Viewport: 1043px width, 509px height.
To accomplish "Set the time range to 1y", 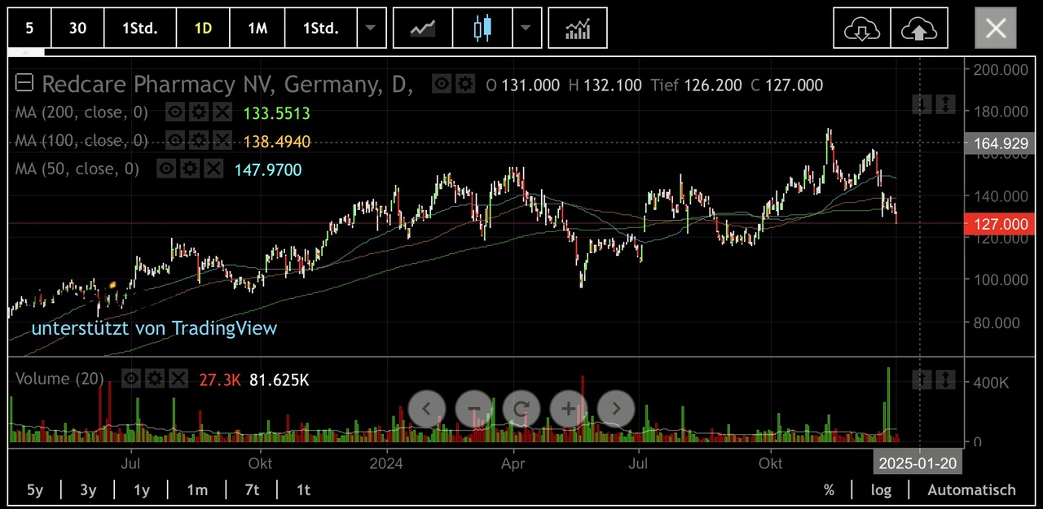I will click(142, 490).
